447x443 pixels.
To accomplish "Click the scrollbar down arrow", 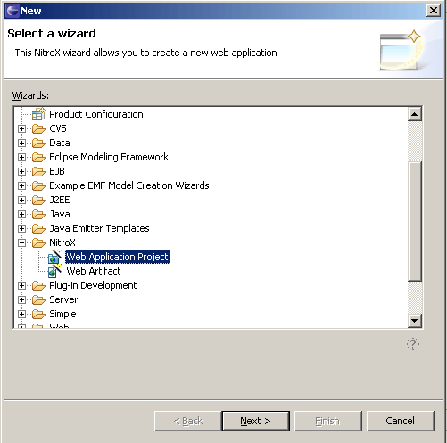I will 414,321.
